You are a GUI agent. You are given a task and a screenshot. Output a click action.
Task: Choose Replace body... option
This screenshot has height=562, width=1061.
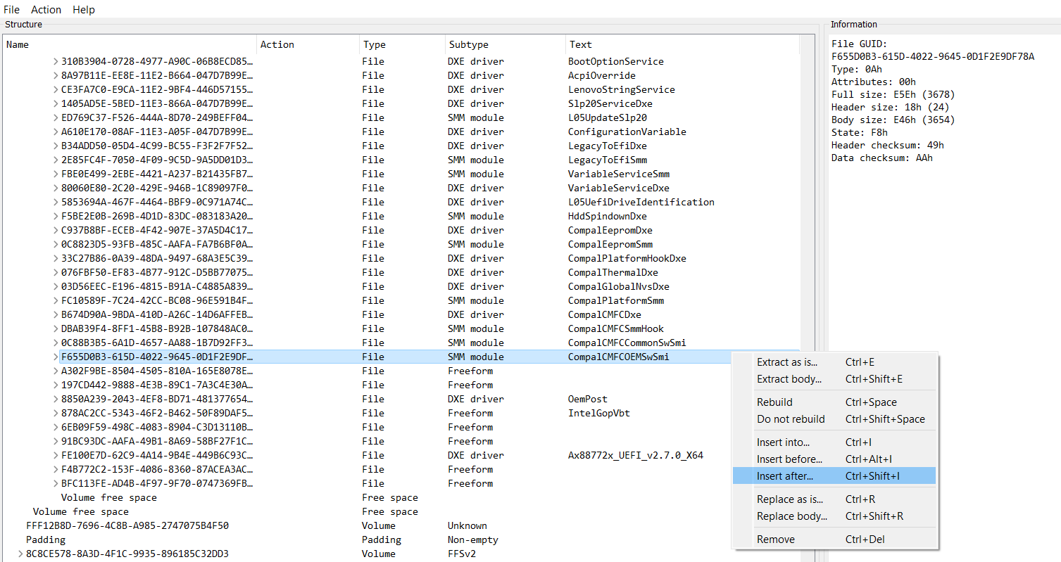point(834,516)
